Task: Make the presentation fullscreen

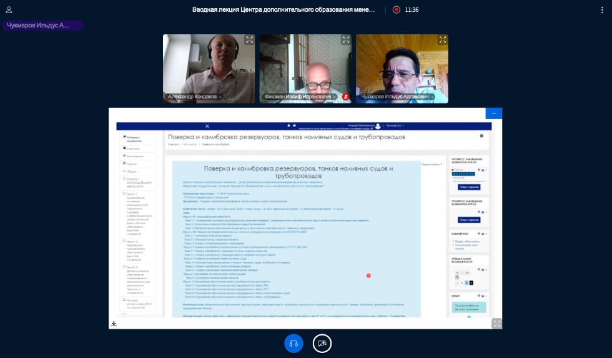Action: click(496, 323)
